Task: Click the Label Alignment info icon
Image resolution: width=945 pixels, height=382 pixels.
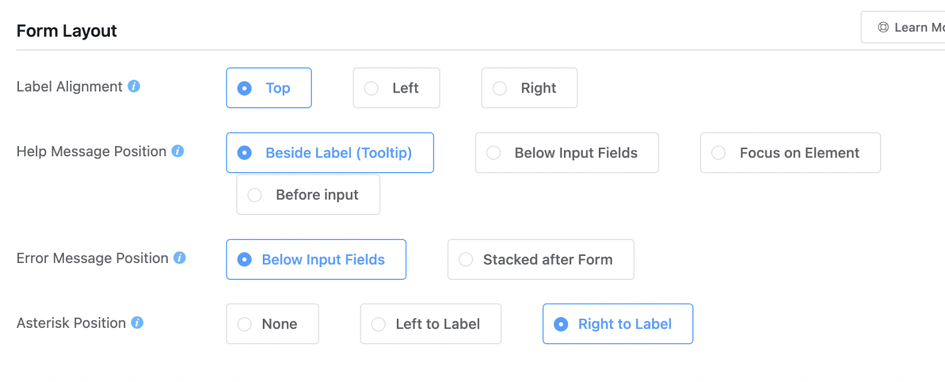Action: pyautogui.click(x=134, y=86)
